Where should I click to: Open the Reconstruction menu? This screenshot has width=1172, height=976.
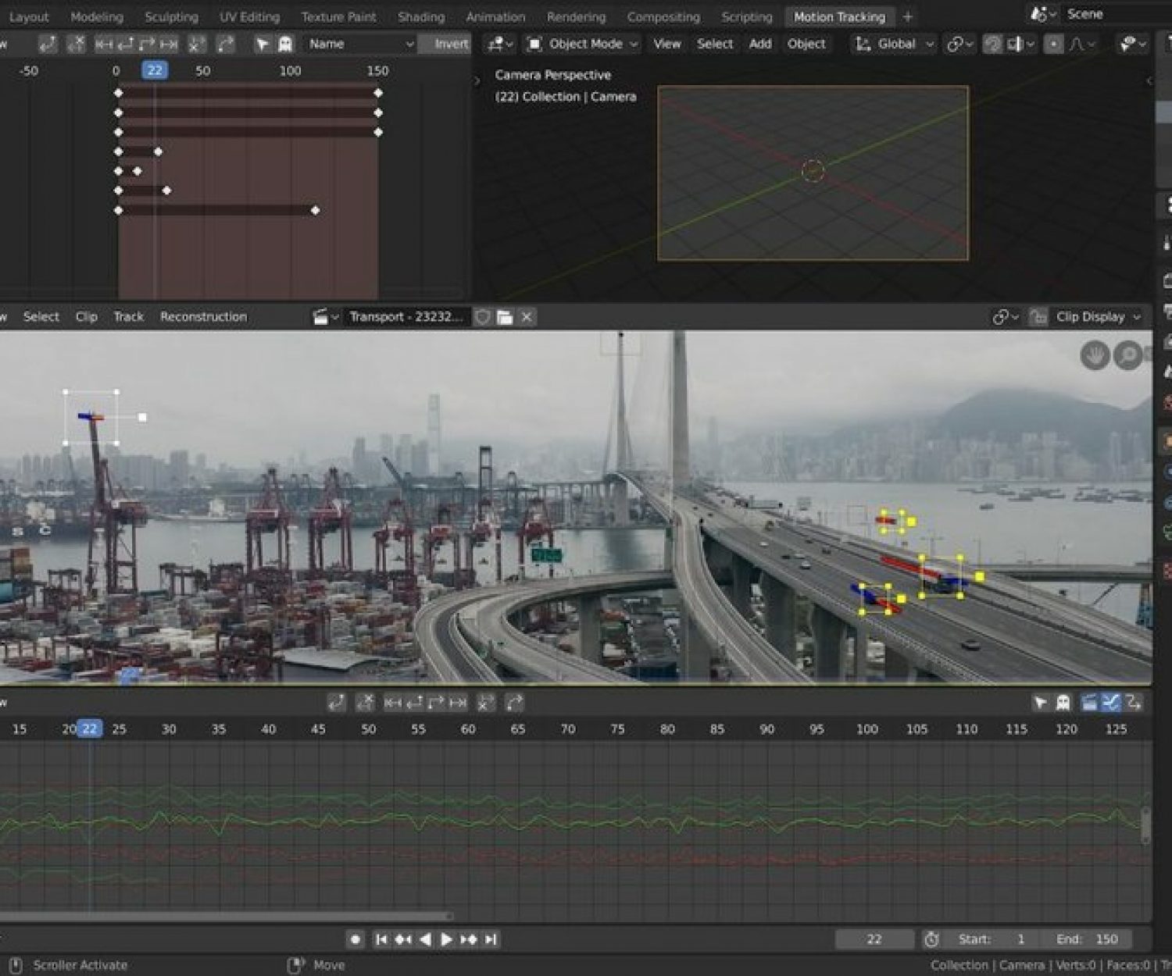click(x=203, y=317)
